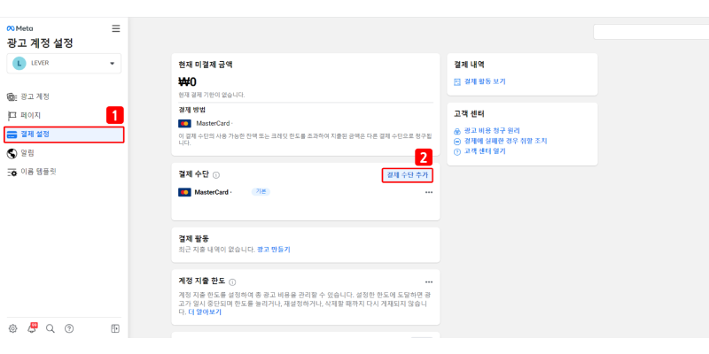Open the help question mark icon
Viewport: 709px width, 354px height.
click(69, 328)
